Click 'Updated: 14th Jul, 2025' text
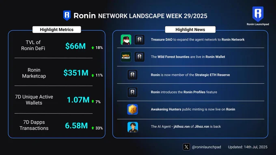The height and width of the screenshot is (155, 276). pyautogui.click(x=248, y=147)
